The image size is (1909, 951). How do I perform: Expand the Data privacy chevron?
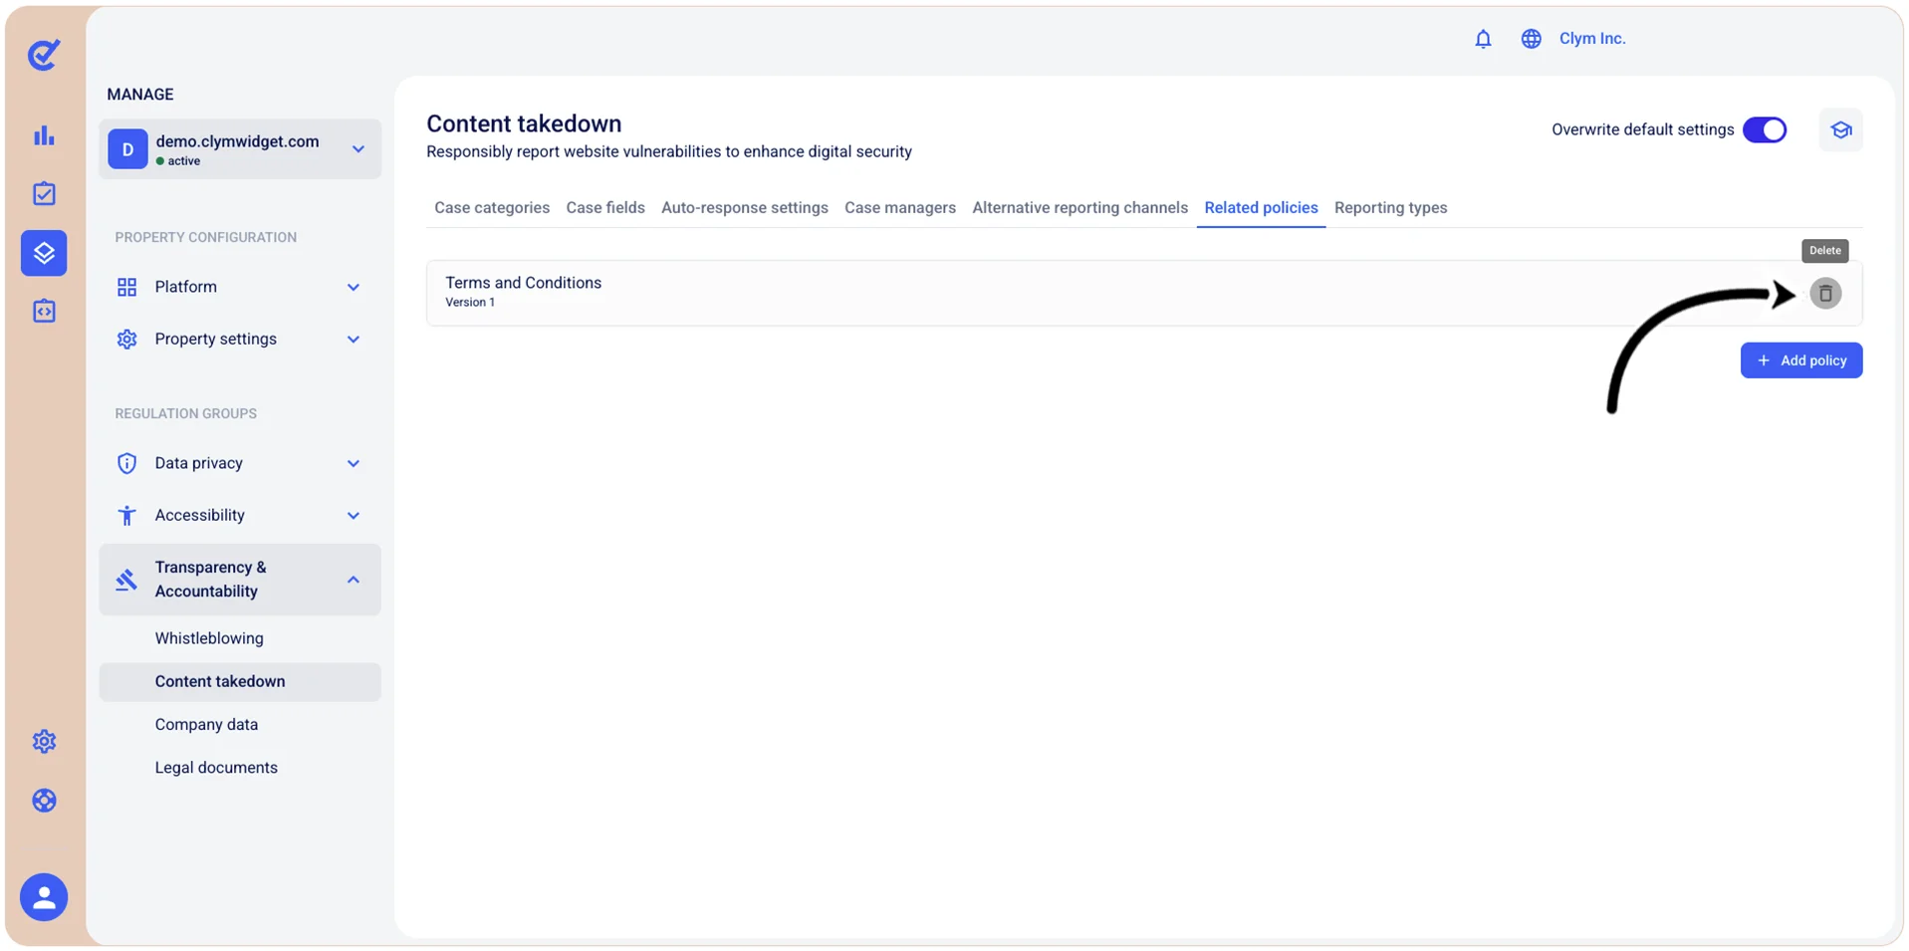354,464
